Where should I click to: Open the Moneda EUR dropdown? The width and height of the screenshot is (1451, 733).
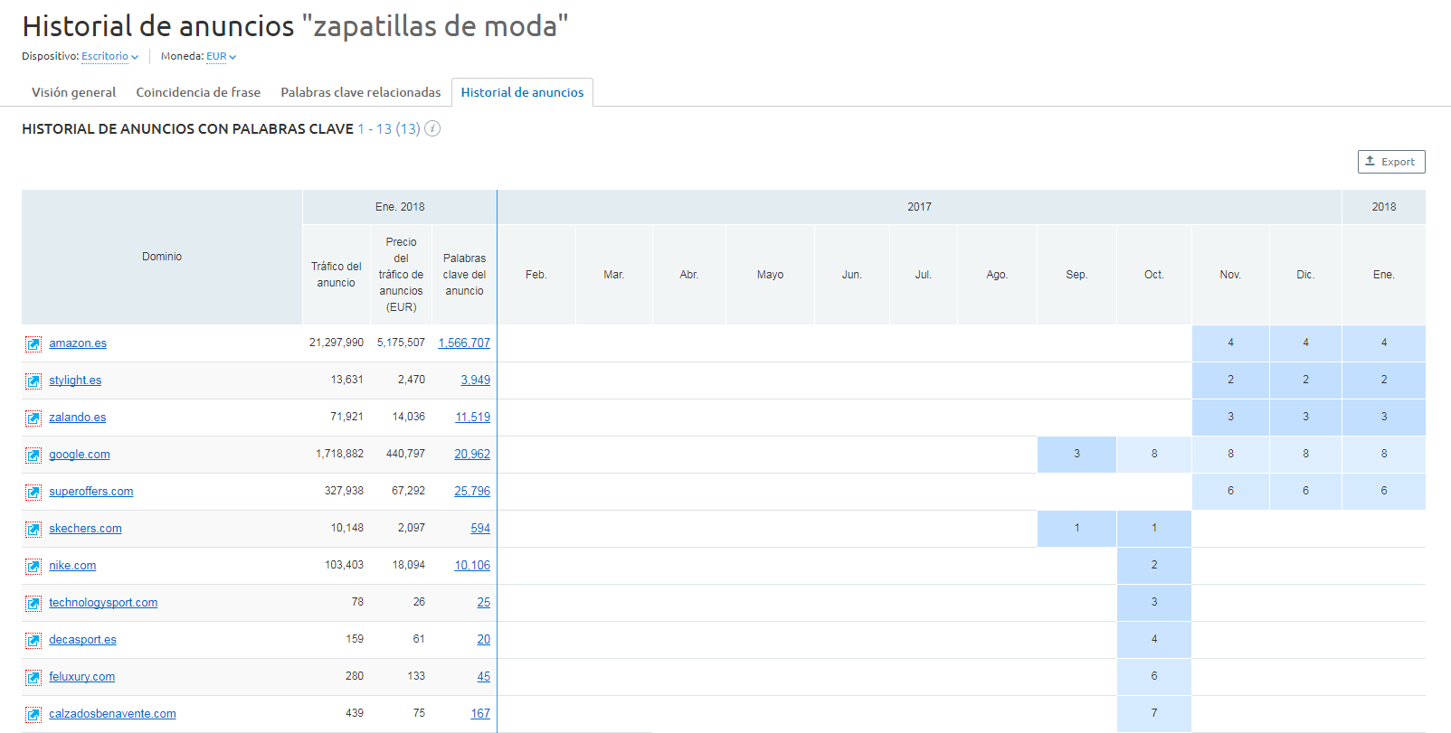point(221,56)
